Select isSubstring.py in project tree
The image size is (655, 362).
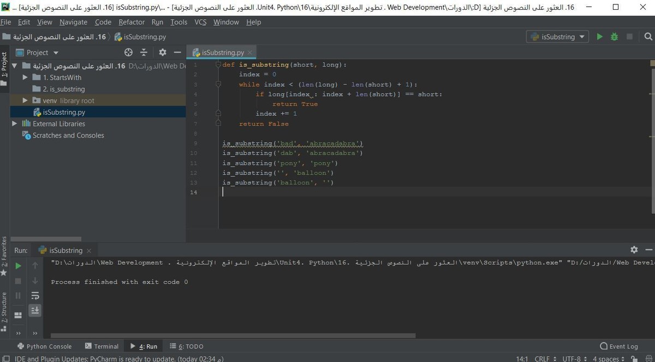point(63,112)
